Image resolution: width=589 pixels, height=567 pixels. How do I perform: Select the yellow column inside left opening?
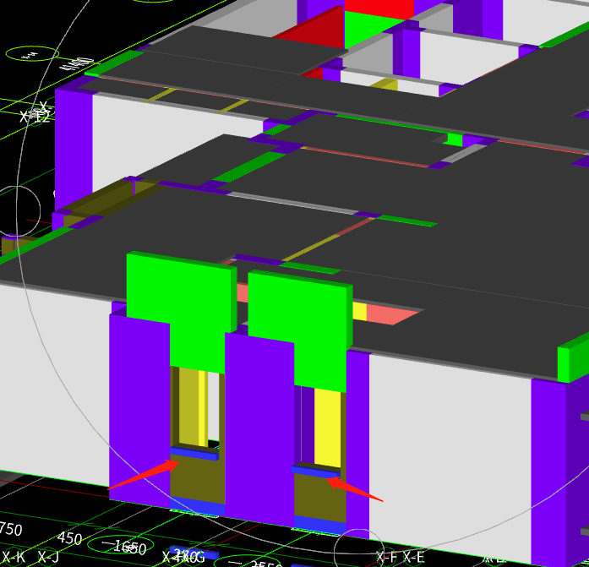pos(193,407)
